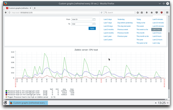
Task: Select Last 2 days time range
Action: [x=108, y=19]
